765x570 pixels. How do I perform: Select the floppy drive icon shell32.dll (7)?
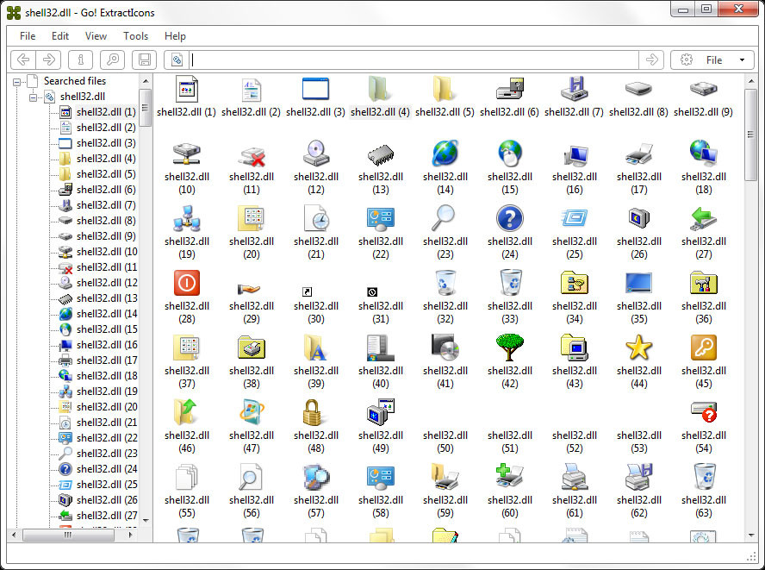click(x=575, y=89)
